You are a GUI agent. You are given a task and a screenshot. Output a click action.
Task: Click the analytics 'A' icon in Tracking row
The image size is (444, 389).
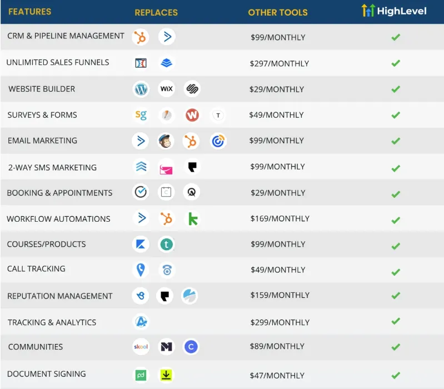[141, 322]
